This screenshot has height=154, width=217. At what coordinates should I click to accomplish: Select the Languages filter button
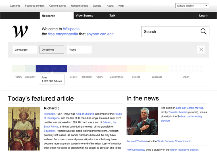pos(25,50)
